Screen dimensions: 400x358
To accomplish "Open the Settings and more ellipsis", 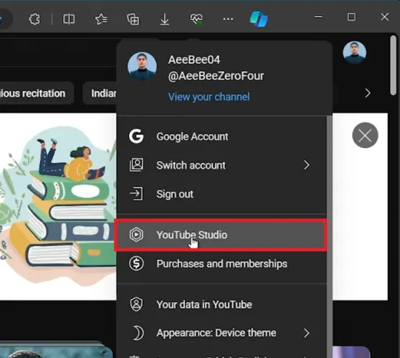I will pyautogui.click(x=228, y=19).
